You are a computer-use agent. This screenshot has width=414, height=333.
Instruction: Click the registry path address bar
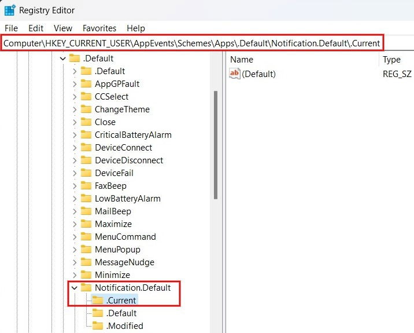pos(192,43)
